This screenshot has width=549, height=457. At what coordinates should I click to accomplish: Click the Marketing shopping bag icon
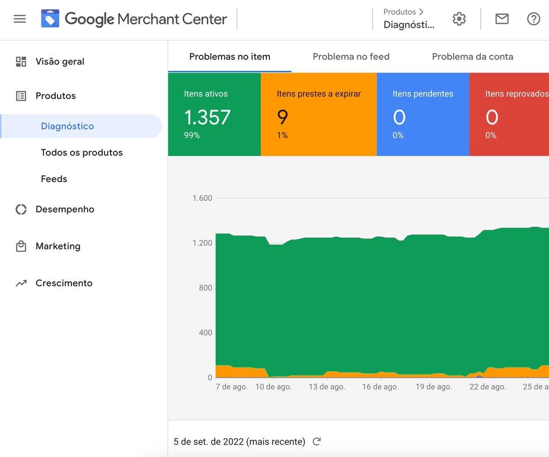tap(21, 246)
